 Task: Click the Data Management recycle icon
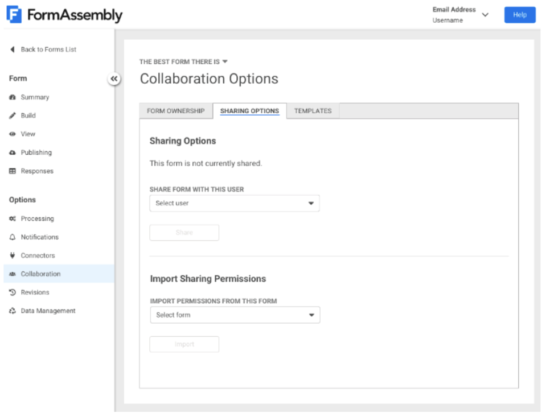coord(13,311)
